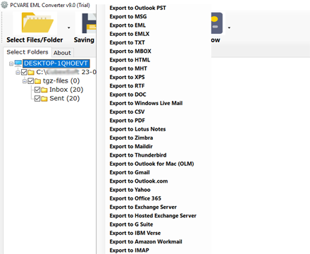Select Export to Lotus Notes
Viewport: 310px width, 254px height.
(137, 129)
